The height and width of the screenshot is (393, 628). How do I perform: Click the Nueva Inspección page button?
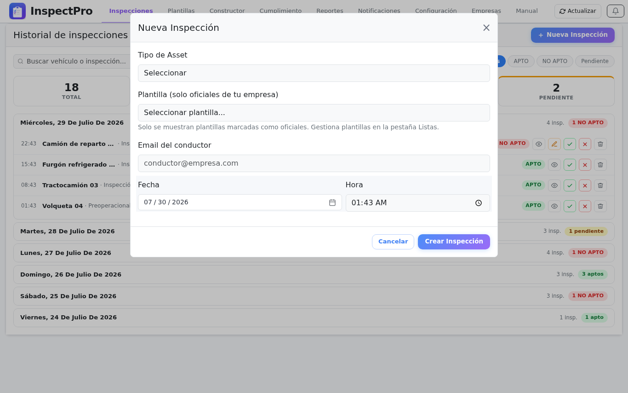[x=573, y=35]
